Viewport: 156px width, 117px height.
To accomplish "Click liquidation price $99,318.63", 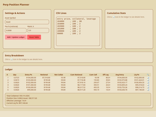I will pyautogui.click(x=140, y=85).
